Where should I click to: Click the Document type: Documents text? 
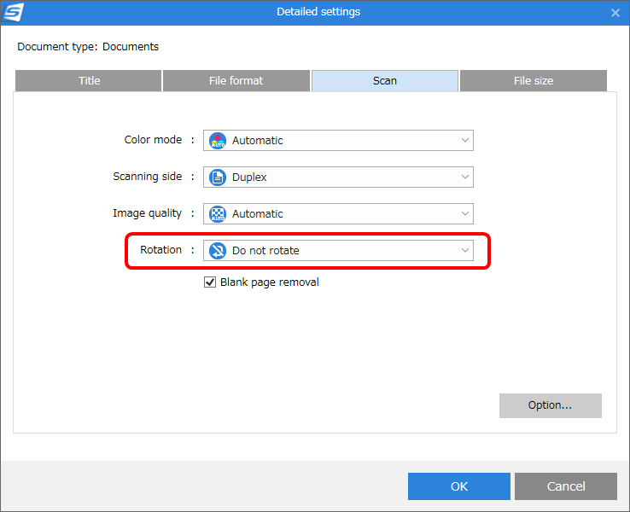(88, 47)
